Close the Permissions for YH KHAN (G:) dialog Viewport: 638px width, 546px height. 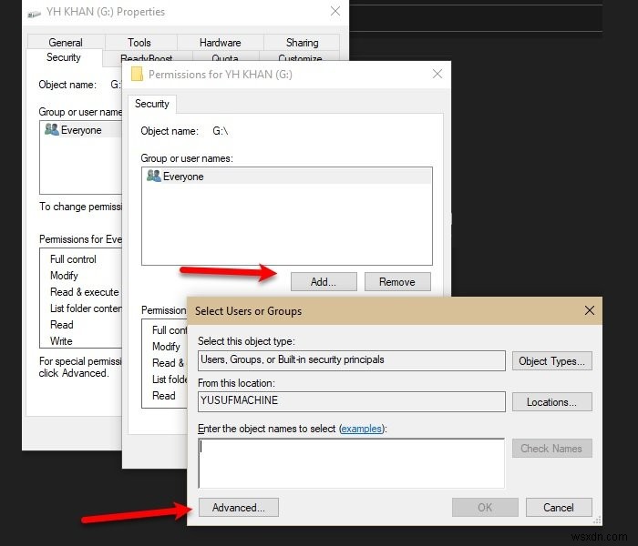coord(437,74)
